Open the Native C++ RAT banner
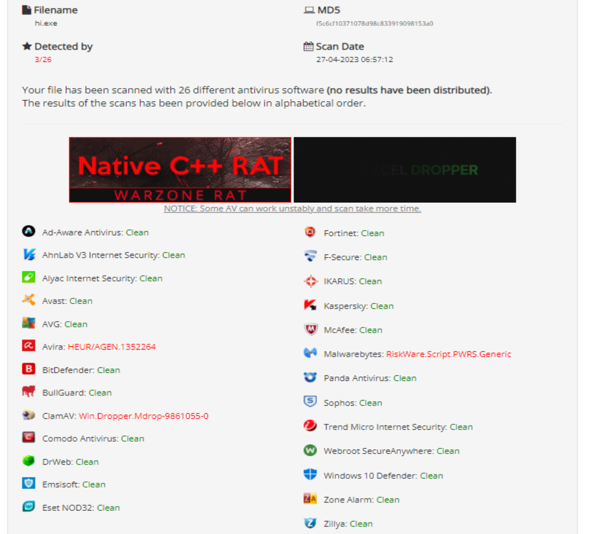The width and height of the screenshot is (602, 534). pyautogui.click(x=180, y=170)
